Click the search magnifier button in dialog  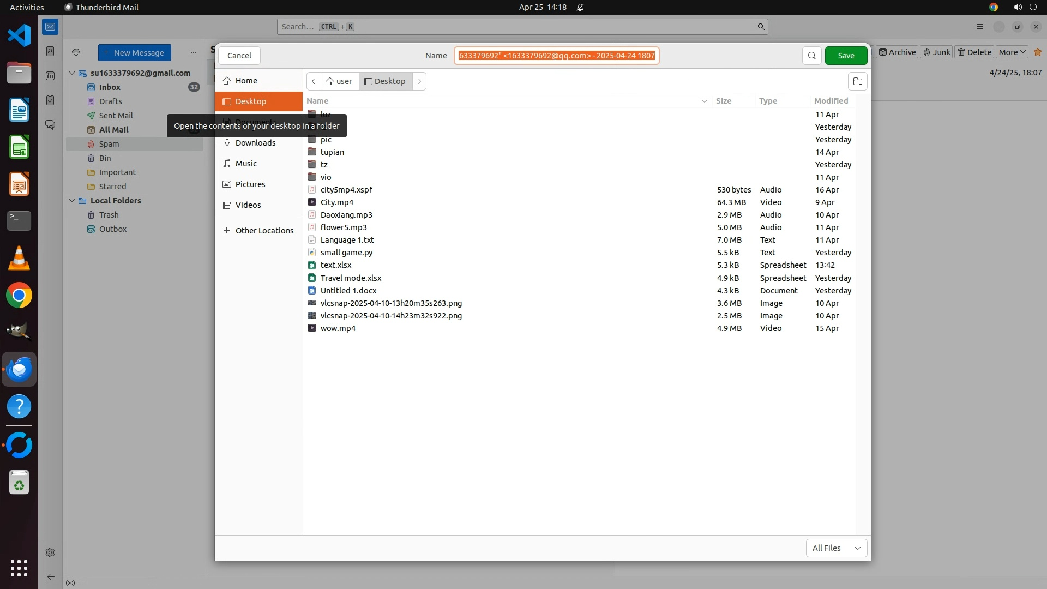pyautogui.click(x=811, y=56)
